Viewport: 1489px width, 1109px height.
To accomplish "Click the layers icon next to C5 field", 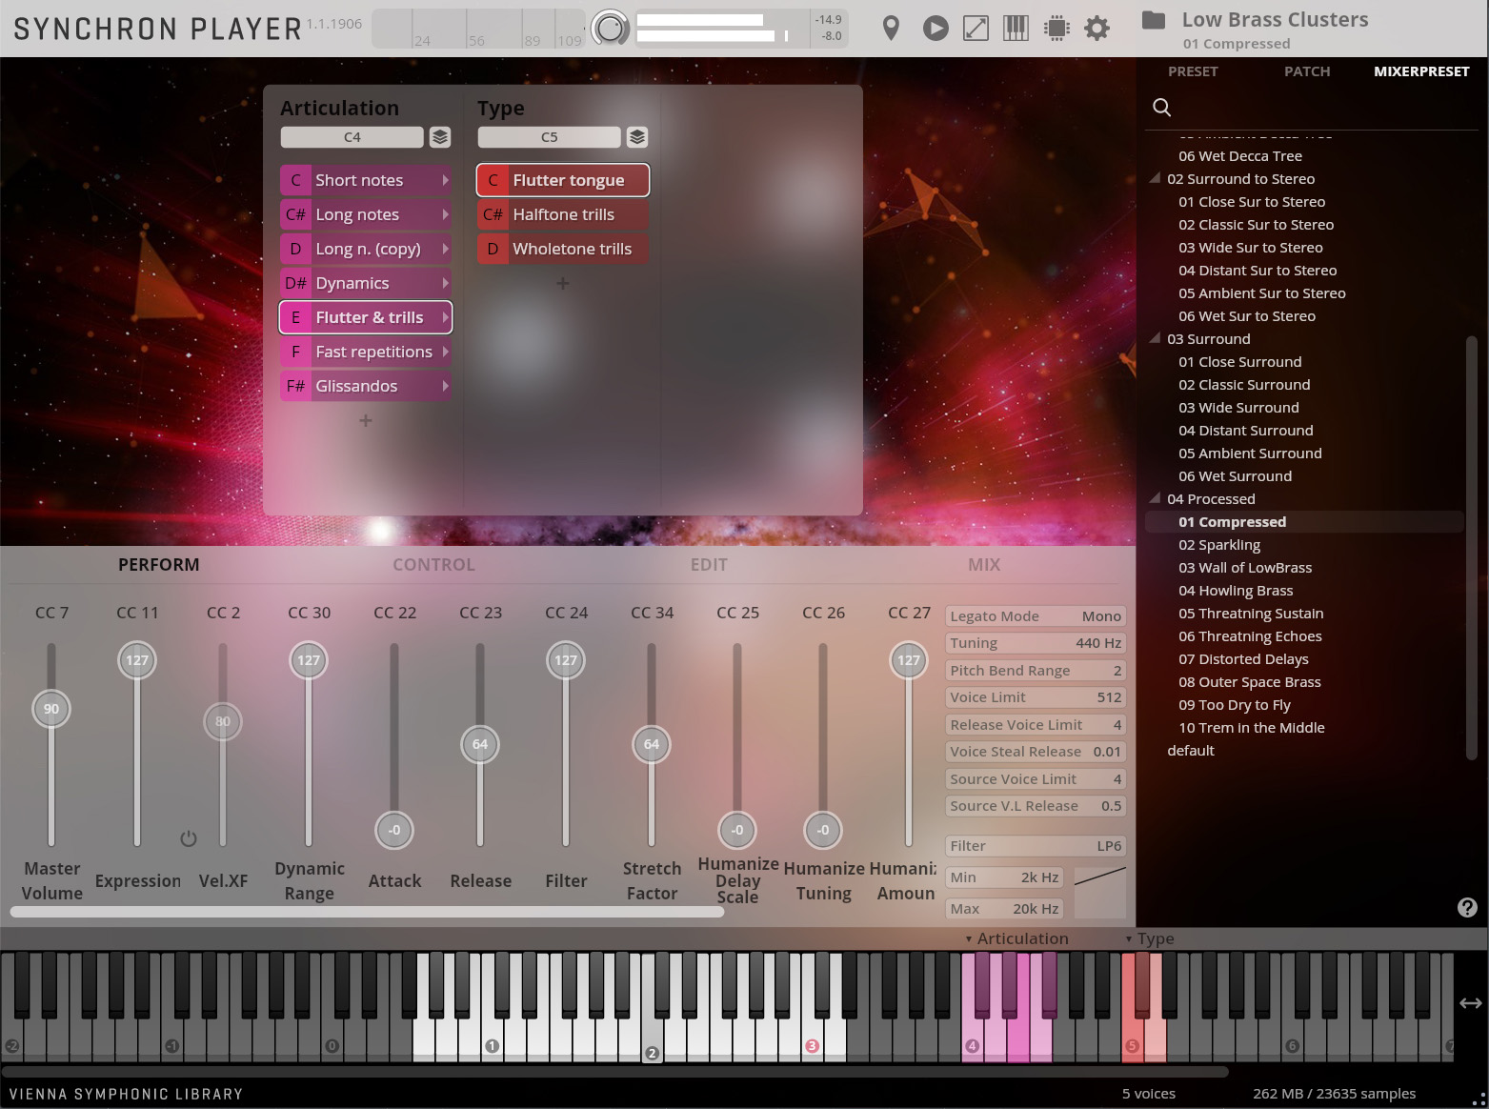I will pyautogui.click(x=637, y=137).
